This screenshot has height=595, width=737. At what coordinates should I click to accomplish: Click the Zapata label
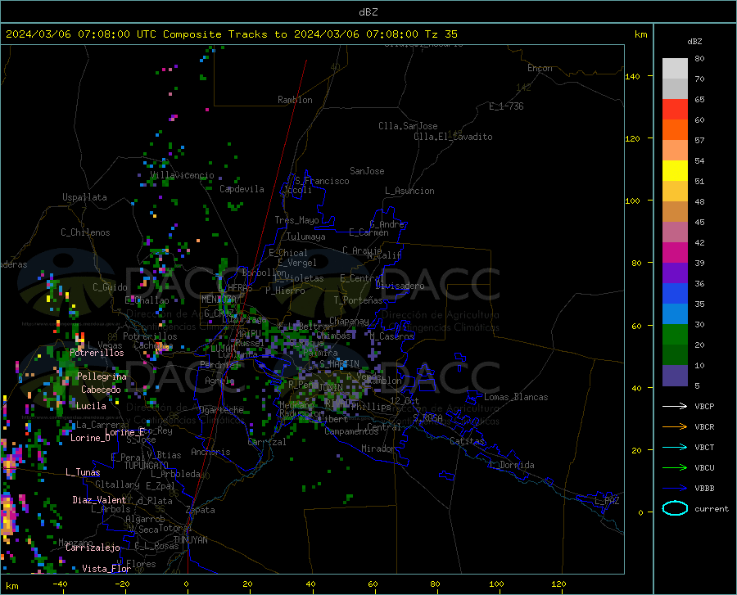click(201, 510)
